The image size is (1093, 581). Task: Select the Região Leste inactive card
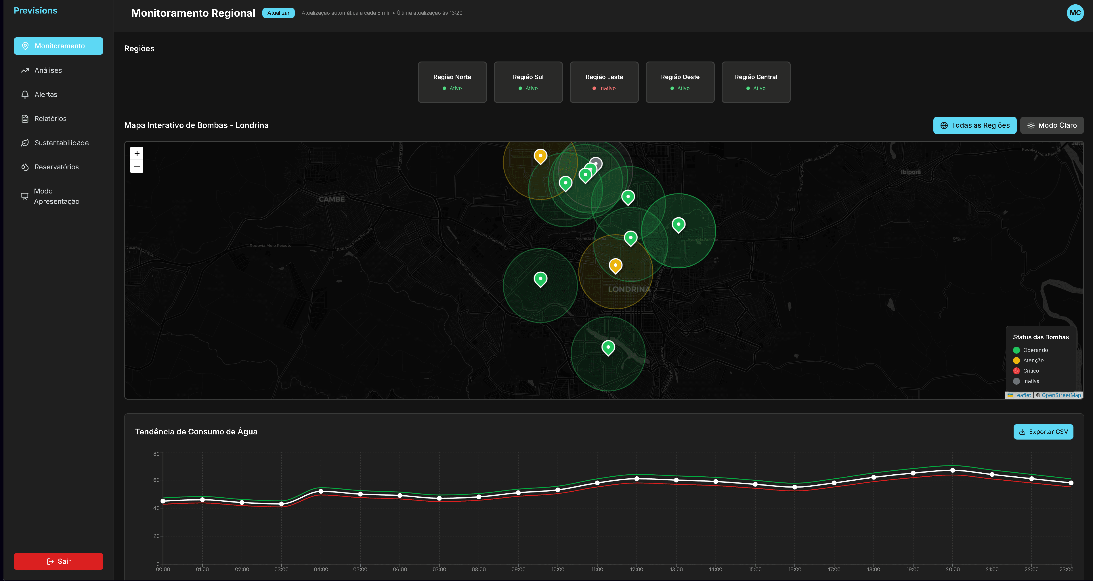(x=604, y=82)
